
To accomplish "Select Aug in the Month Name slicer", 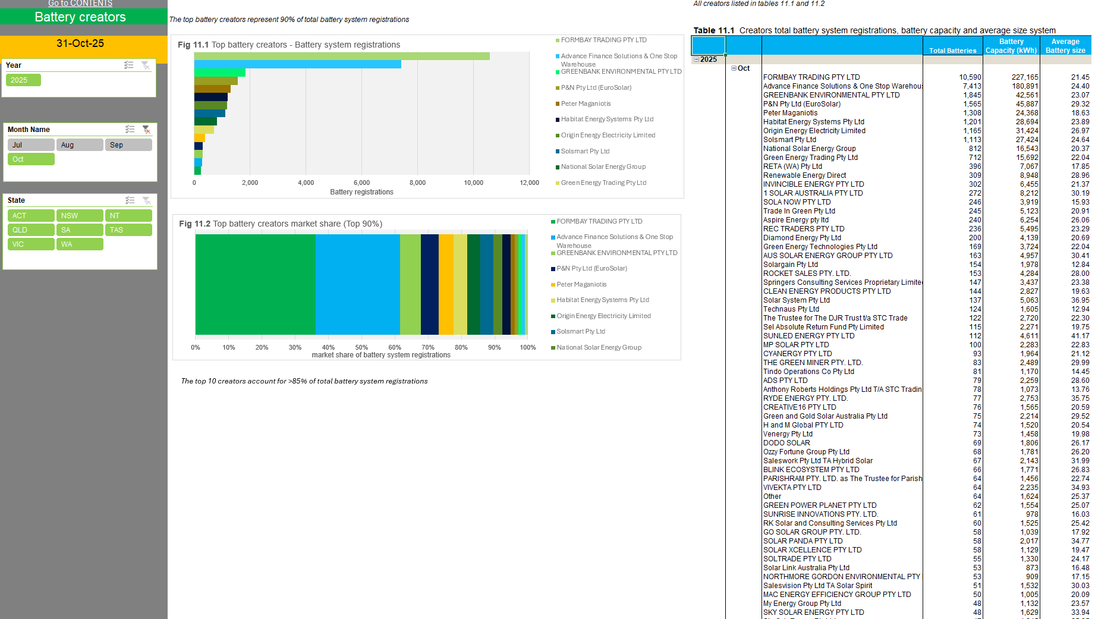I will [x=80, y=144].
